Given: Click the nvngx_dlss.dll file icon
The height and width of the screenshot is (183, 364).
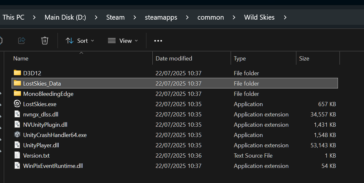Looking at the screenshot, I should [x=17, y=114].
